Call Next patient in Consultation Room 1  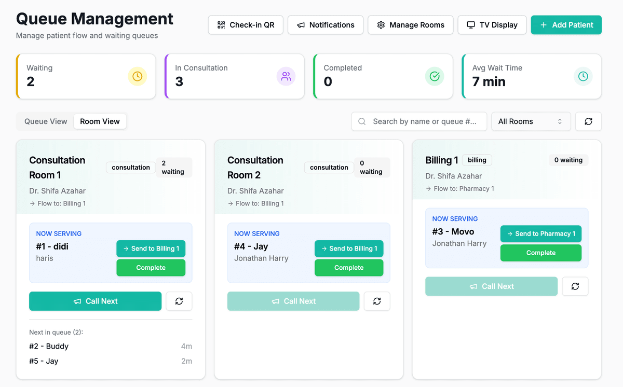click(95, 301)
